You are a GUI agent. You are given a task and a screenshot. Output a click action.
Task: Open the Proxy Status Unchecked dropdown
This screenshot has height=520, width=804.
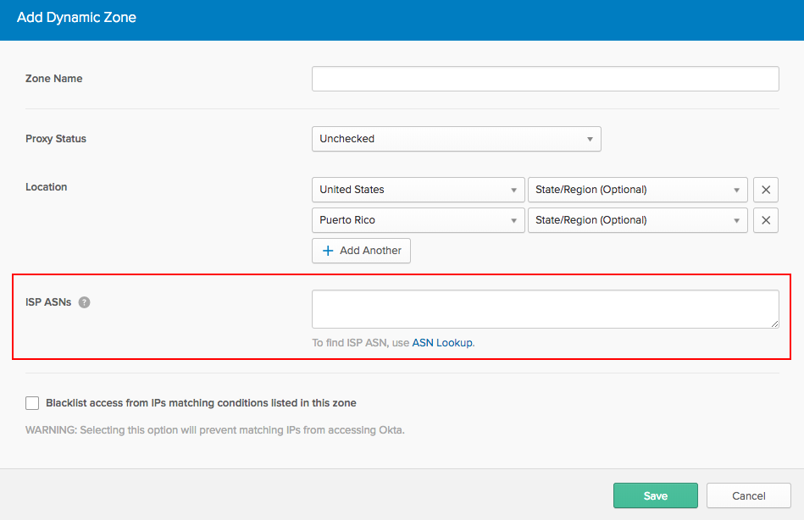(457, 139)
